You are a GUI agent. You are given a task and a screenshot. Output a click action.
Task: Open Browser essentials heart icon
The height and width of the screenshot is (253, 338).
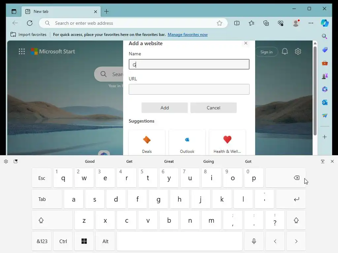pyautogui.click(x=281, y=23)
